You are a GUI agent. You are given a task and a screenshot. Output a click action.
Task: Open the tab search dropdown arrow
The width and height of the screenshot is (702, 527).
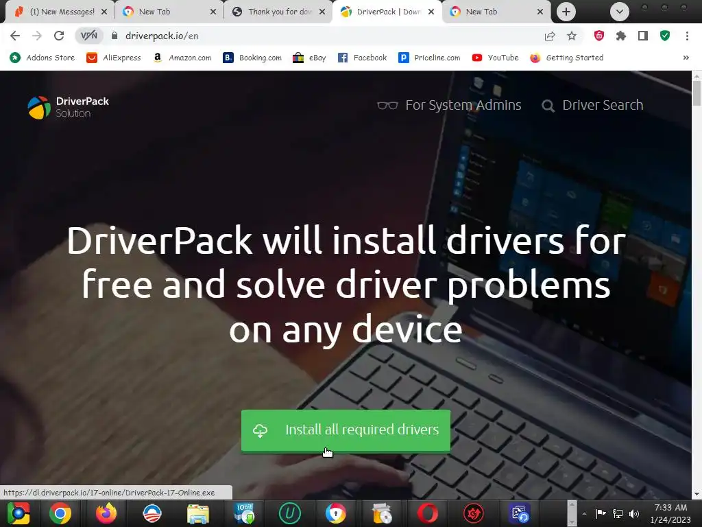[620, 12]
